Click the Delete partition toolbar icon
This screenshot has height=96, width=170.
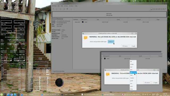coord(57,9)
